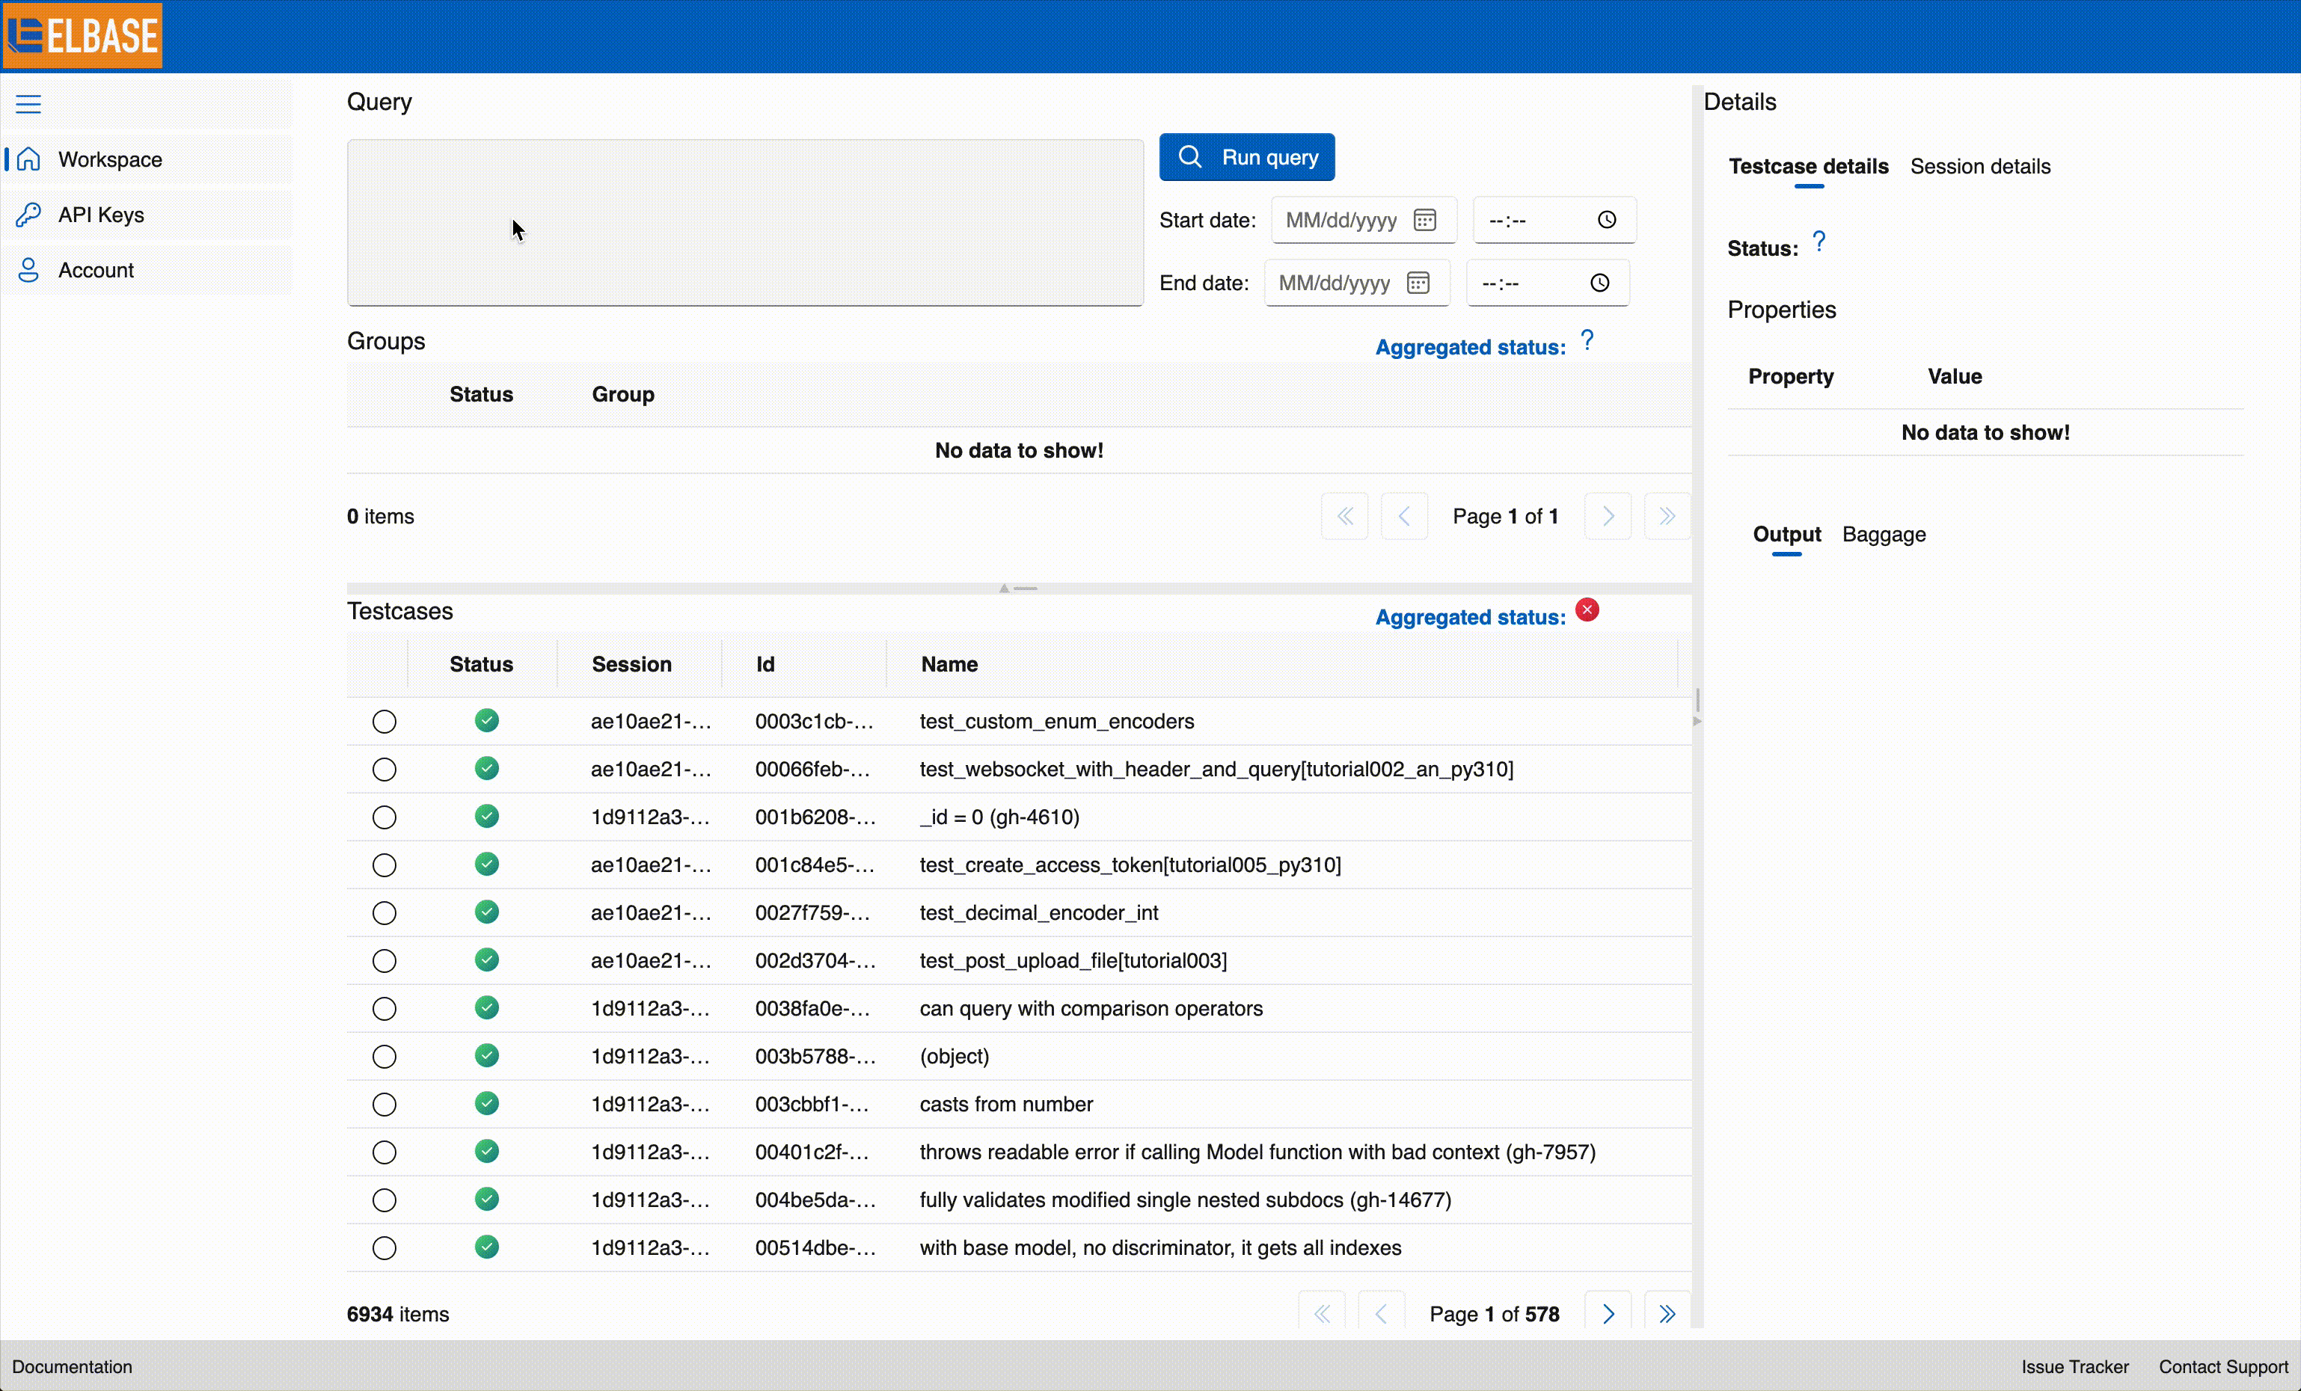Open the Documentation link
This screenshot has width=2301, height=1391.
72,1366
